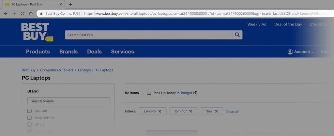Screen dimensions: 334x136
Task: Click the magnifier search button
Action: click(x=237, y=35)
